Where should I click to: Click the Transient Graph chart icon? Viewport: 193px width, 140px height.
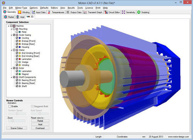(85, 12)
